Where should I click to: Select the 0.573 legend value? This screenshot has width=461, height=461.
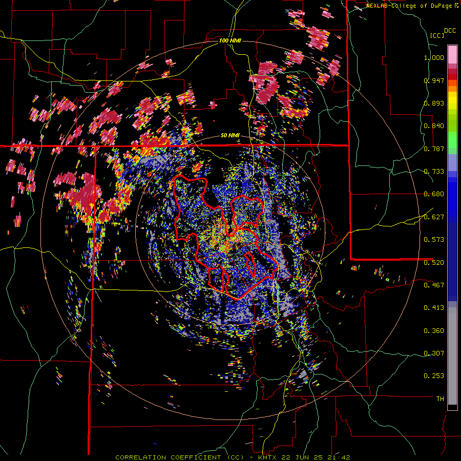tap(434, 240)
